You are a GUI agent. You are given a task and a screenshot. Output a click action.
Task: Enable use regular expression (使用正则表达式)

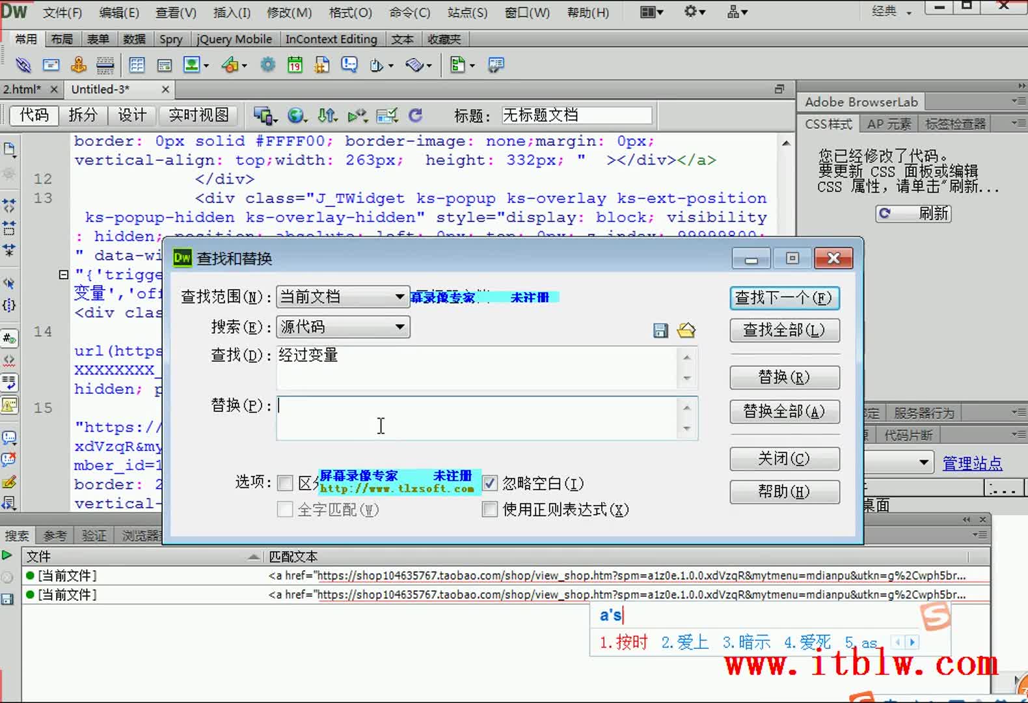tap(489, 509)
